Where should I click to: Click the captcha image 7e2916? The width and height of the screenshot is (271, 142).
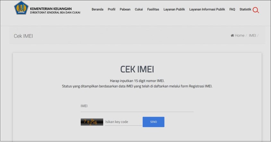tap(92, 122)
